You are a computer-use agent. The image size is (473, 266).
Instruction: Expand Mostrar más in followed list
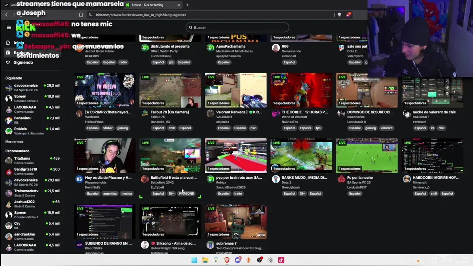pos(14,141)
